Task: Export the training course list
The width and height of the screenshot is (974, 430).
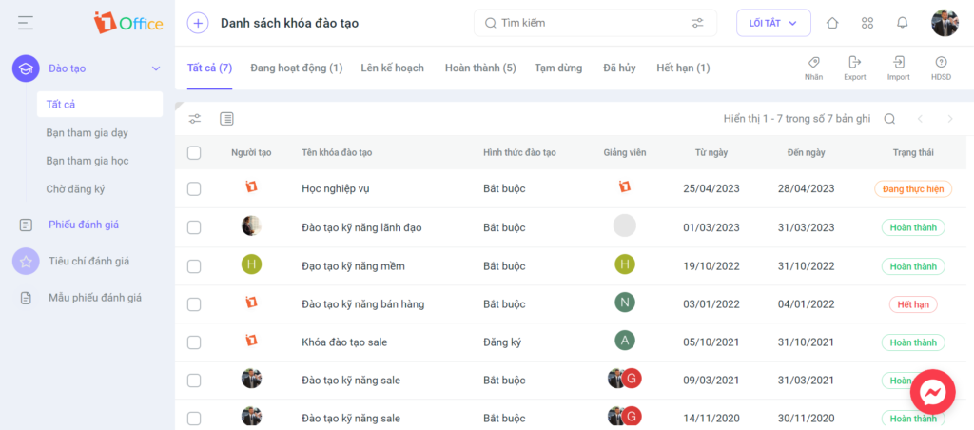Action: coord(855,68)
